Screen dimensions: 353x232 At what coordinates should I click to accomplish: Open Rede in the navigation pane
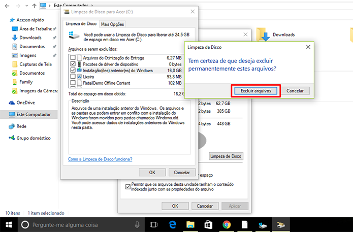point(21,126)
